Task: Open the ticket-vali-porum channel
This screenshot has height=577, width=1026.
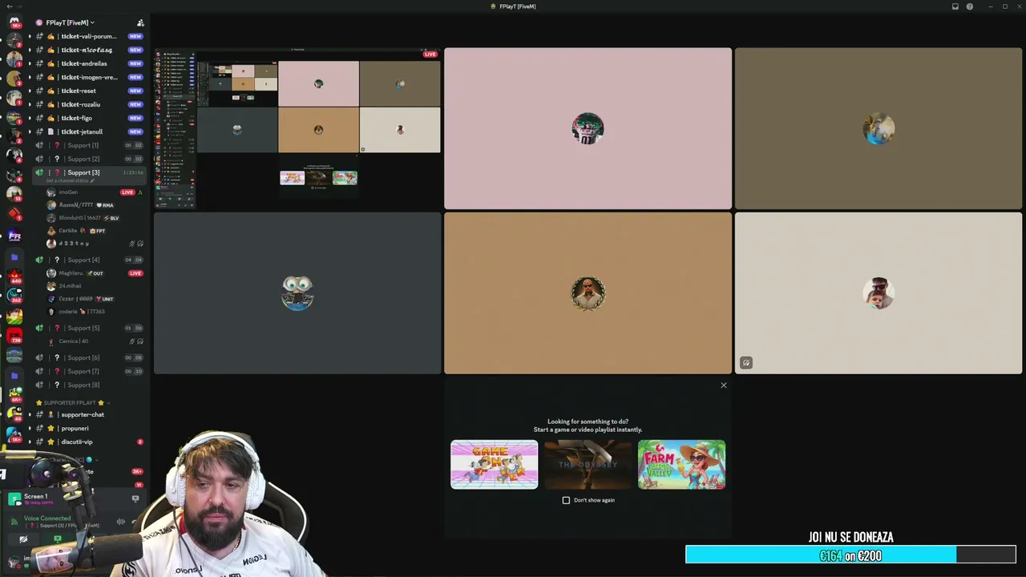Action: pyautogui.click(x=88, y=36)
